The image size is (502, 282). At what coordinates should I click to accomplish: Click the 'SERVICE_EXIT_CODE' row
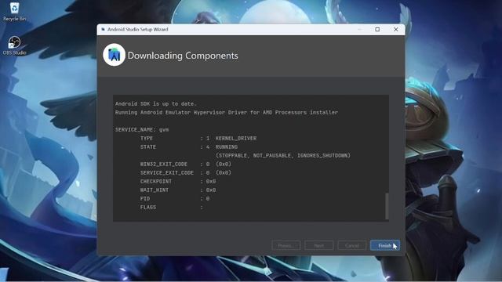coord(185,172)
